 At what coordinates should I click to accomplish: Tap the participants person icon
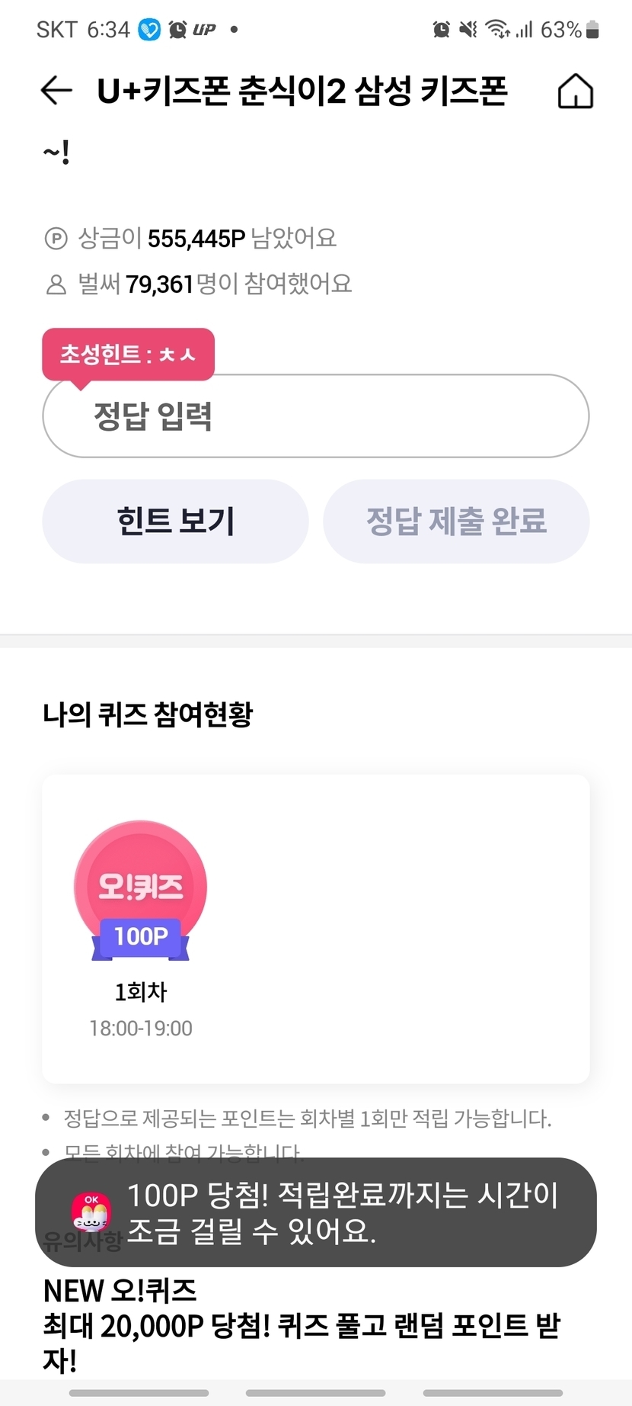coord(56,285)
